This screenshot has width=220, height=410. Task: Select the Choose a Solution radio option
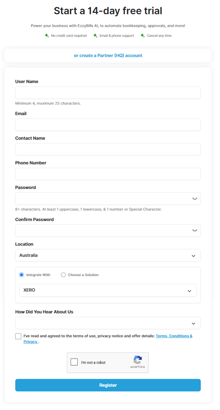point(63,275)
